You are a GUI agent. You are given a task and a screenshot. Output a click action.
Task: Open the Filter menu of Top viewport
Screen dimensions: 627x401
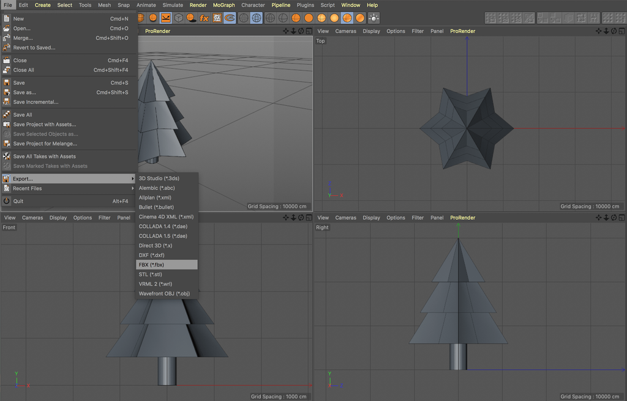[418, 31]
